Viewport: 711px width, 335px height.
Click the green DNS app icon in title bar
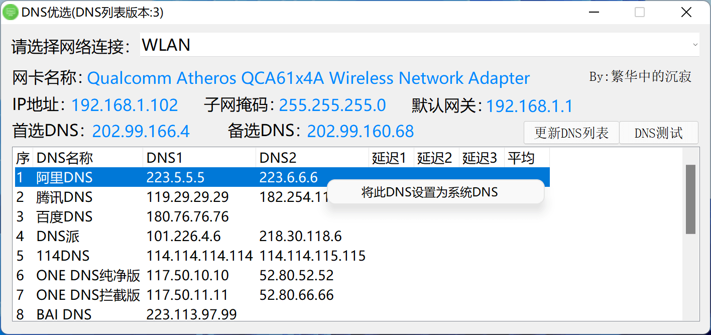(11, 12)
